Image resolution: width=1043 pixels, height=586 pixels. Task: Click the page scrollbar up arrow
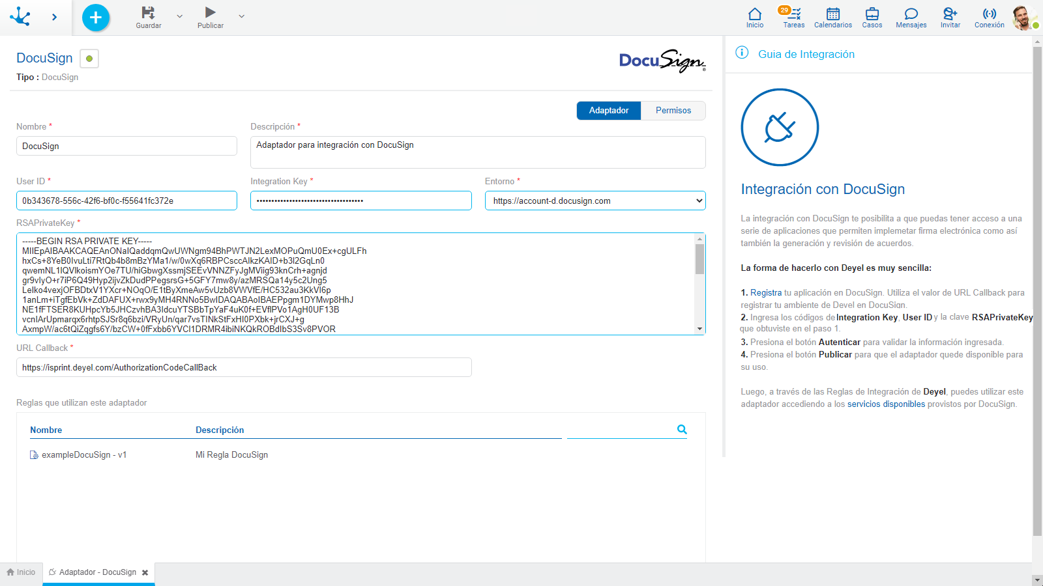click(1037, 42)
